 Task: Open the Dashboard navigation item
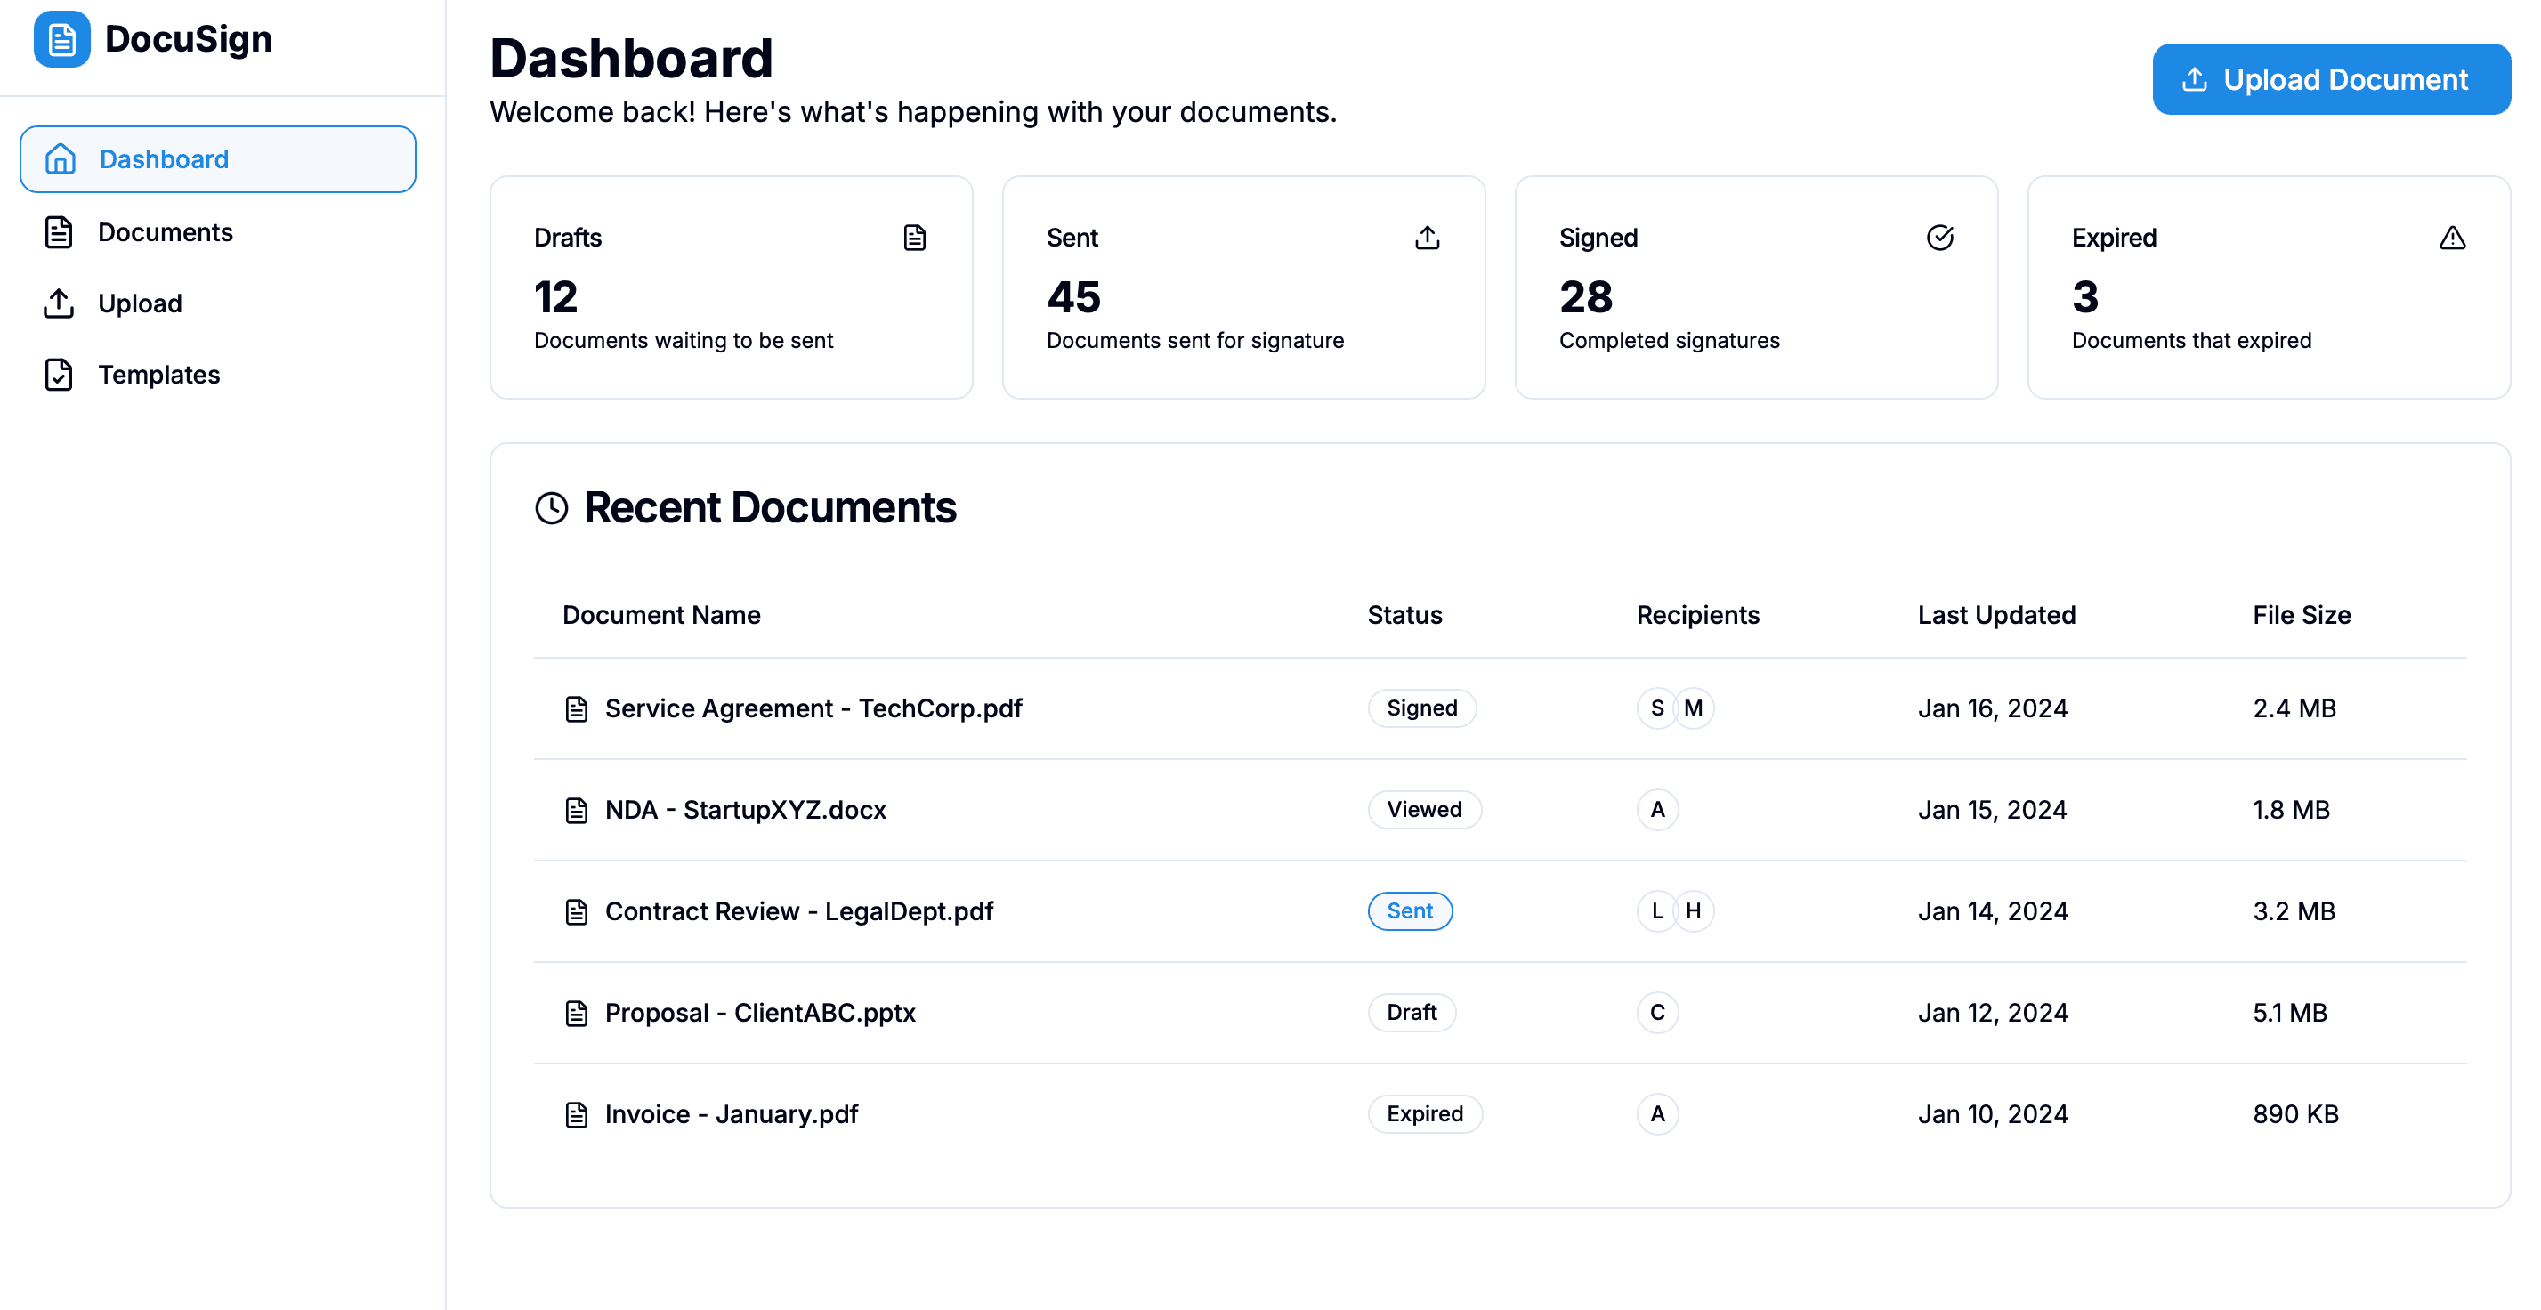click(164, 158)
